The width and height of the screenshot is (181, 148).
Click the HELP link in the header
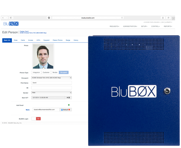tap(163, 22)
